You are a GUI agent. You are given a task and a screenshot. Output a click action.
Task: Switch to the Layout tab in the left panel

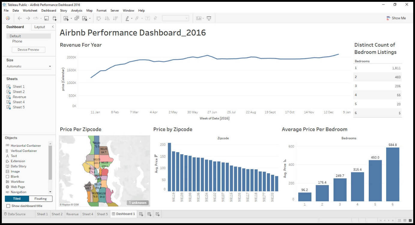coord(39,27)
